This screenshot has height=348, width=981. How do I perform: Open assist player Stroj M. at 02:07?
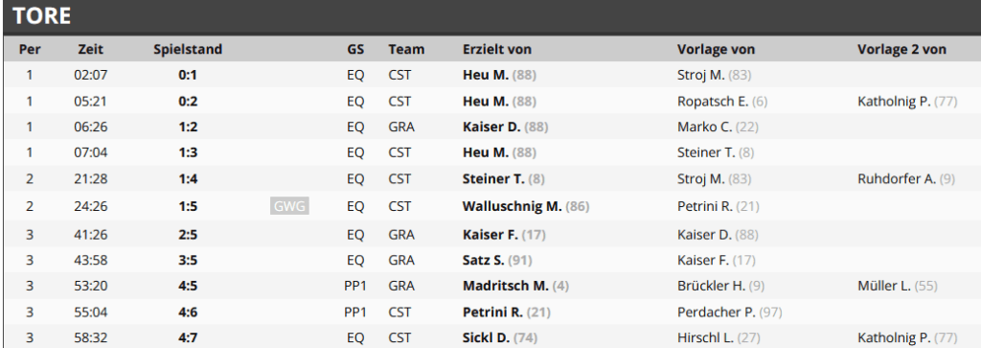(x=714, y=75)
